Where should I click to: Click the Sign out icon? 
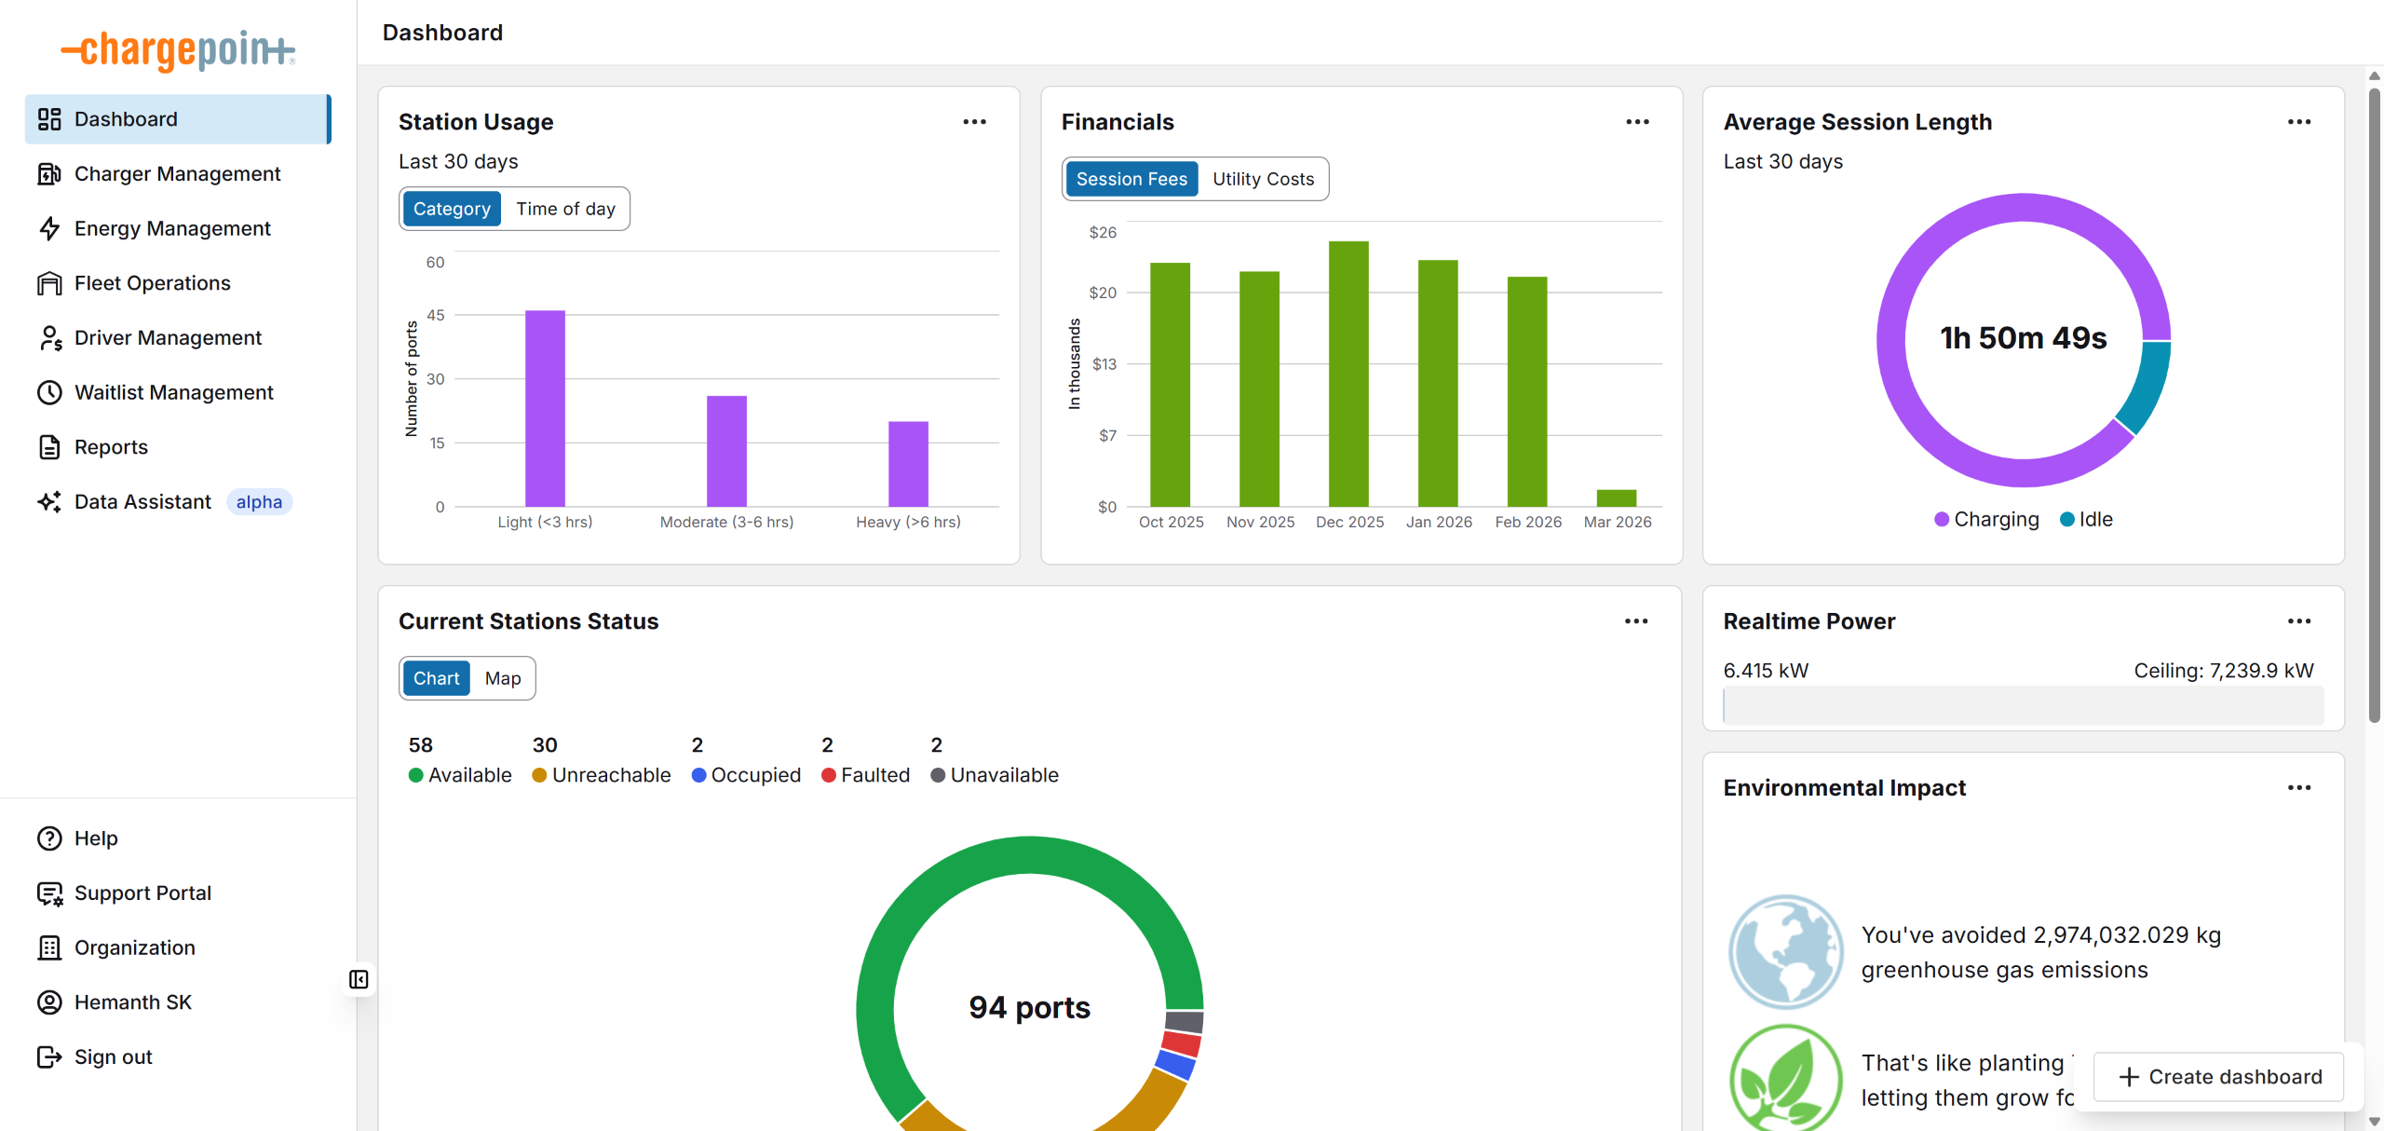coord(49,1057)
